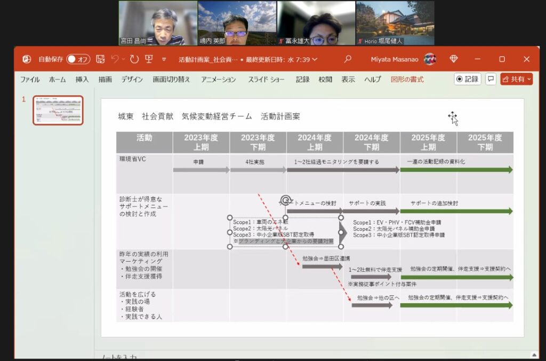Image resolution: width=546 pixels, height=361 pixels.
Task: Click 勉強会⇒他の区へ label
Action: 378,297
